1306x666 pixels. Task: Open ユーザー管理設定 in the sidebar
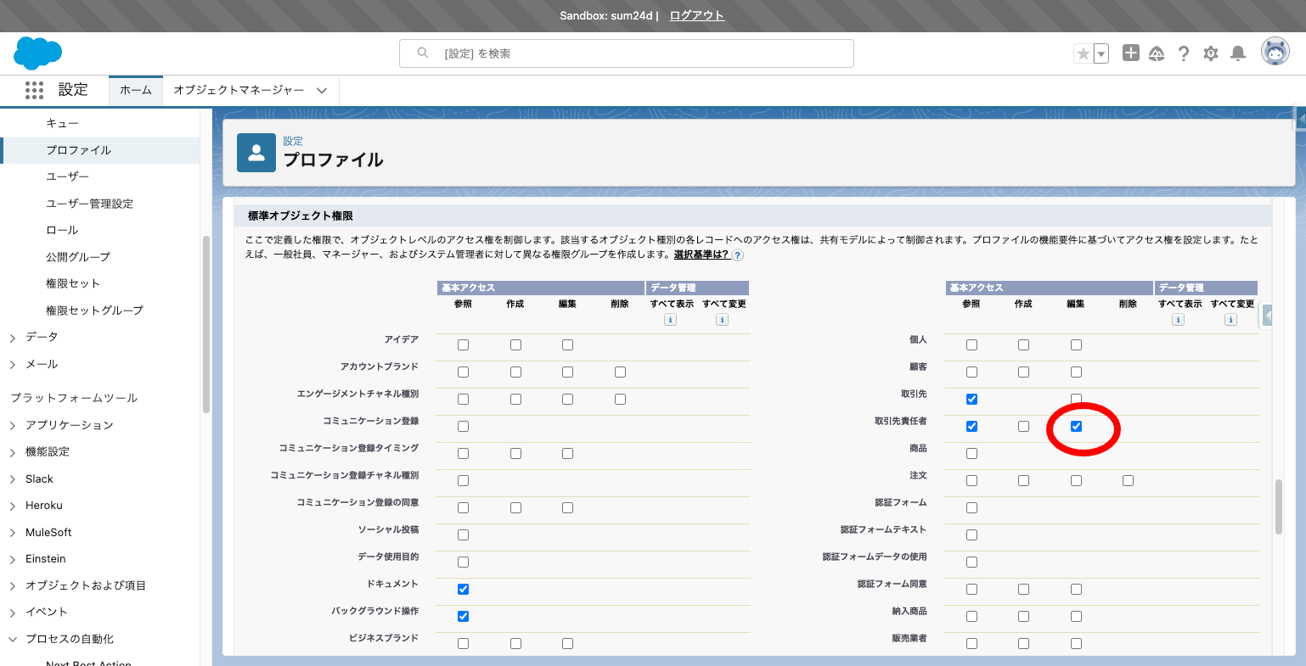click(90, 204)
